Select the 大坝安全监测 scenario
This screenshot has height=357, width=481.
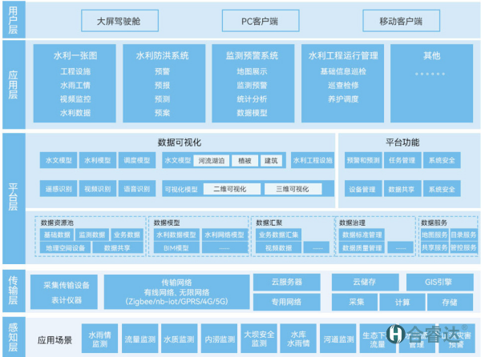[x=259, y=339]
